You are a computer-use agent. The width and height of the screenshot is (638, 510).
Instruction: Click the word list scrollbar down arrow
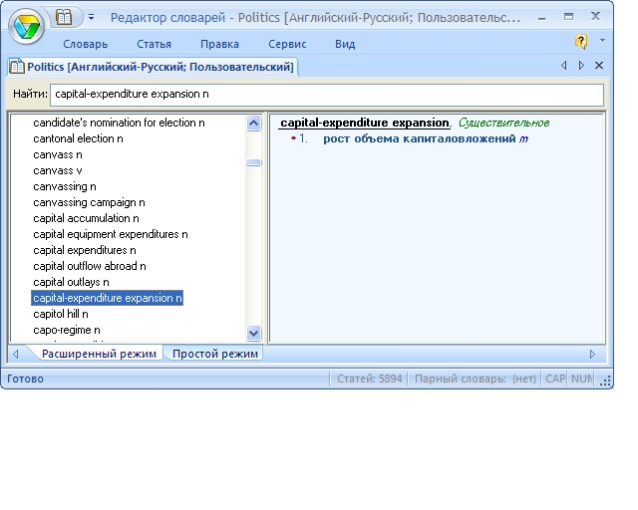pyautogui.click(x=253, y=334)
